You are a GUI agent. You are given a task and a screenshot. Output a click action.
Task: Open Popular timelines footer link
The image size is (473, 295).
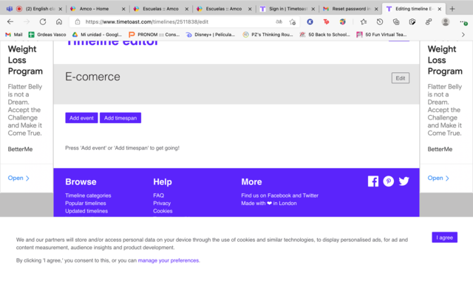(86, 204)
